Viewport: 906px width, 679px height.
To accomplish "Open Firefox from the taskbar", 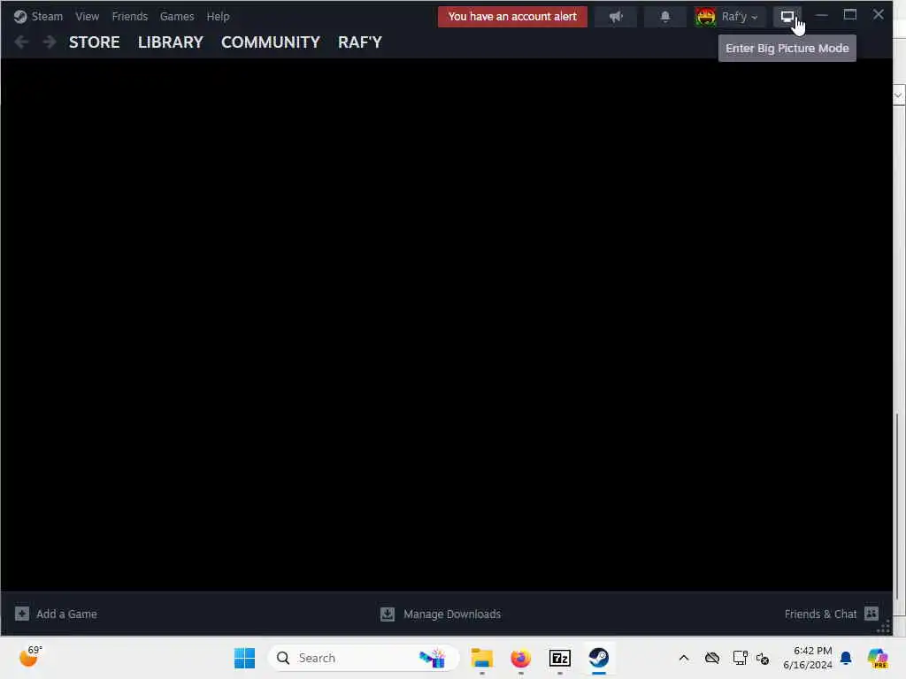I will click(520, 658).
